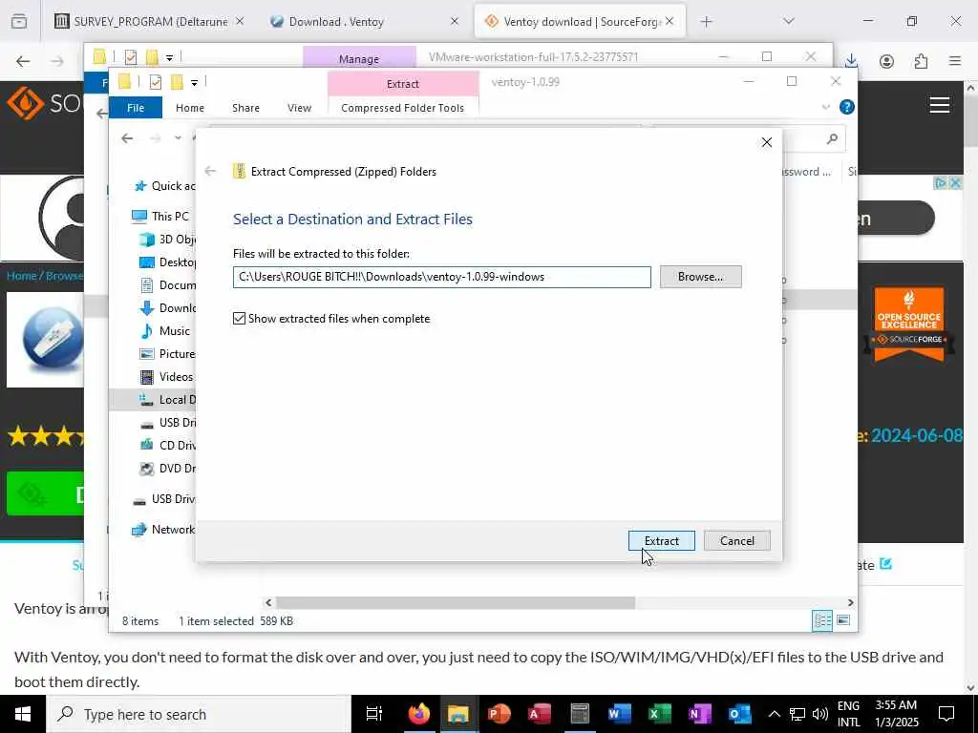Open Task View from taskbar
This screenshot has width=978, height=733.
click(373, 714)
